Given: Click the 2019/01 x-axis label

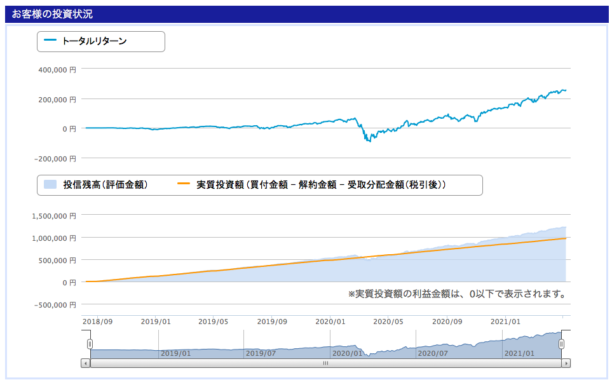Looking at the screenshot, I should pyautogui.click(x=156, y=322).
